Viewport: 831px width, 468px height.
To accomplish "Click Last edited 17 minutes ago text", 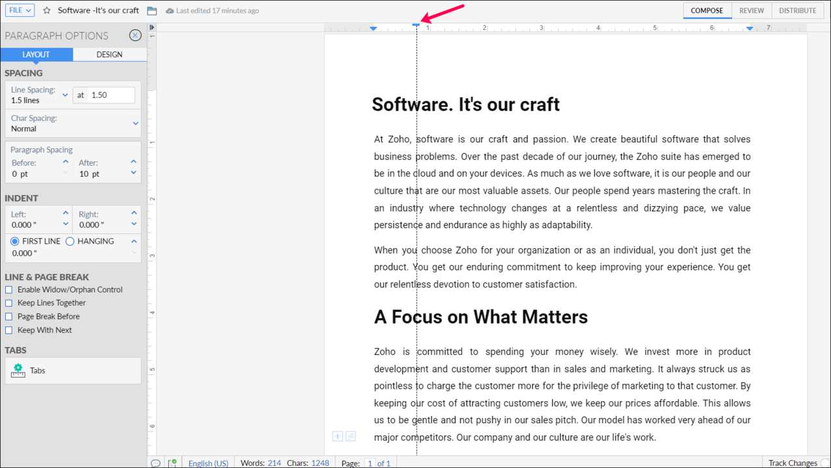I will pos(217,11).
